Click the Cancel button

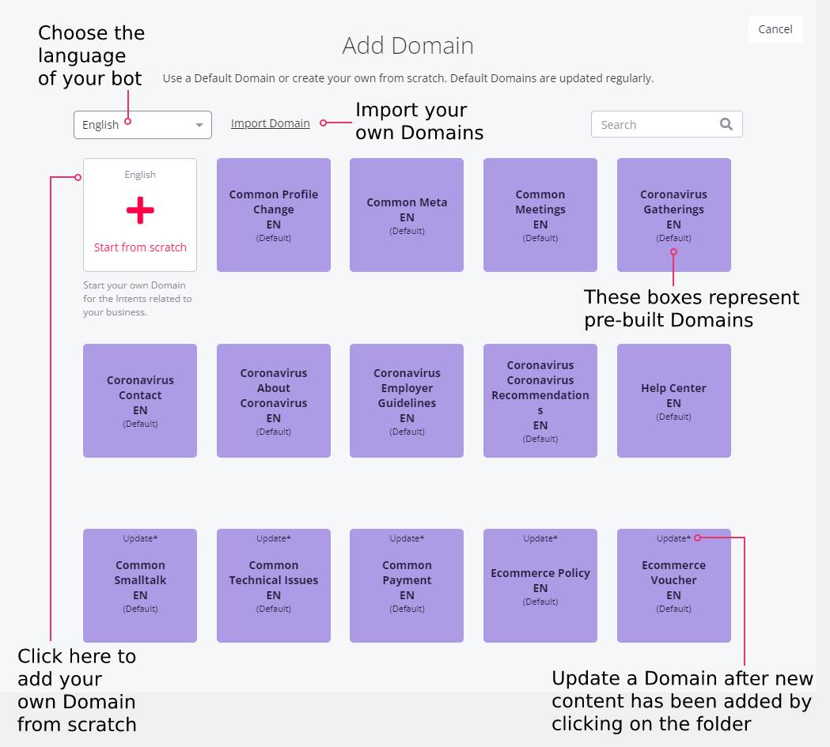tap(775, 29)
